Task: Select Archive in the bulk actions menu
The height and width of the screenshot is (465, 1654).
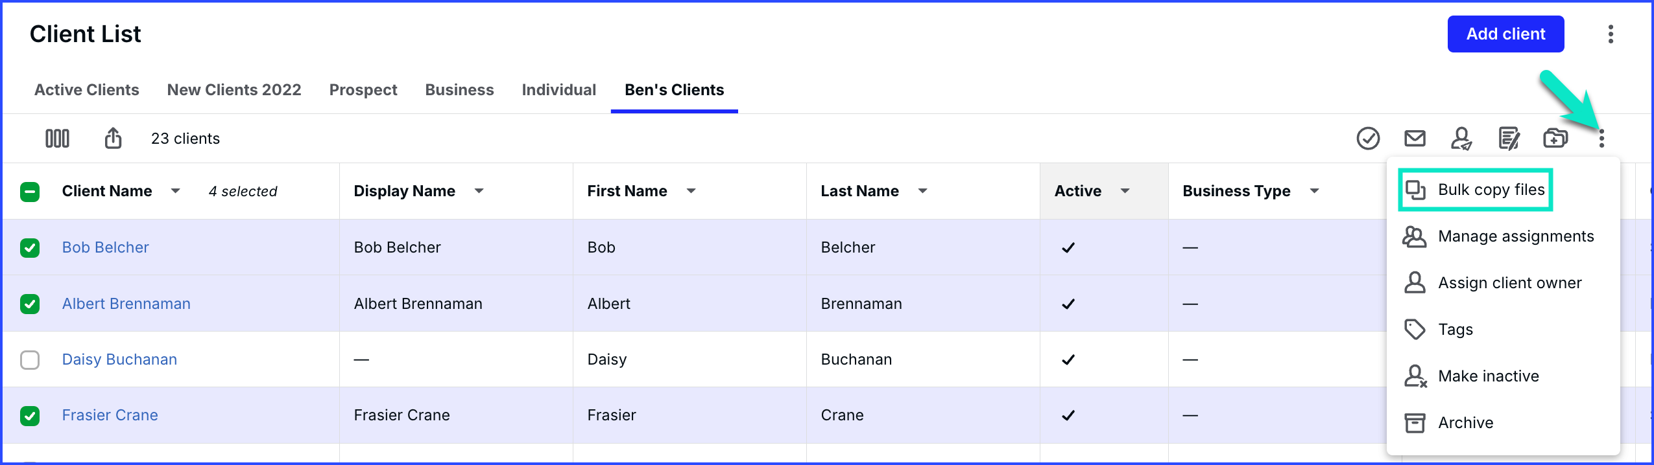Action: [1465, 423]
